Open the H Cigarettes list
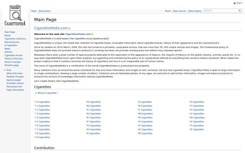 (x=94, y=130)
